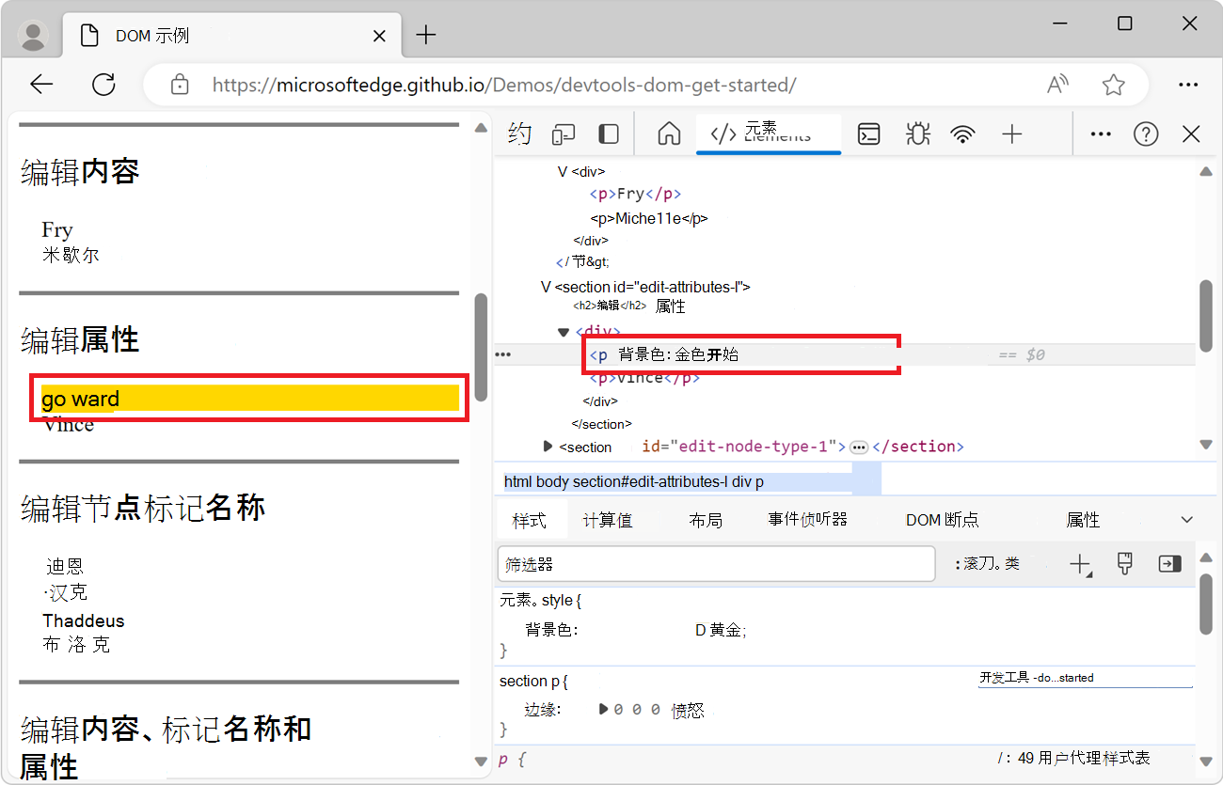Select the <p>Miche11e</p> node
The image size is (1223, 785).
[x=649, y=218]
